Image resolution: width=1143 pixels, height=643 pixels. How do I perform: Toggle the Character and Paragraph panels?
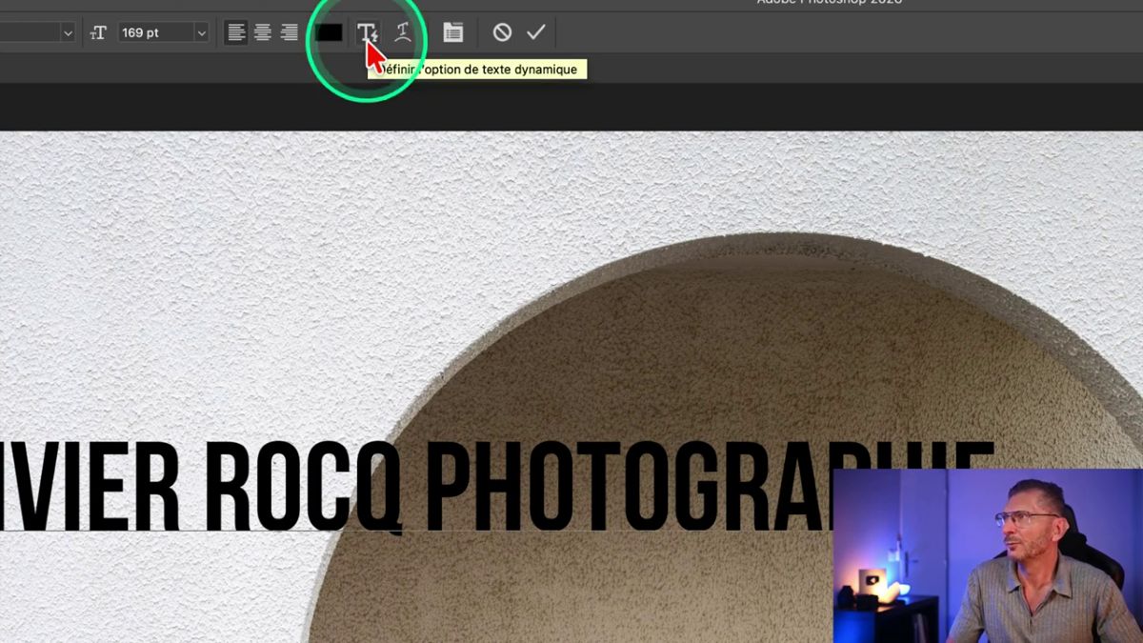click(x=453, y=32)
